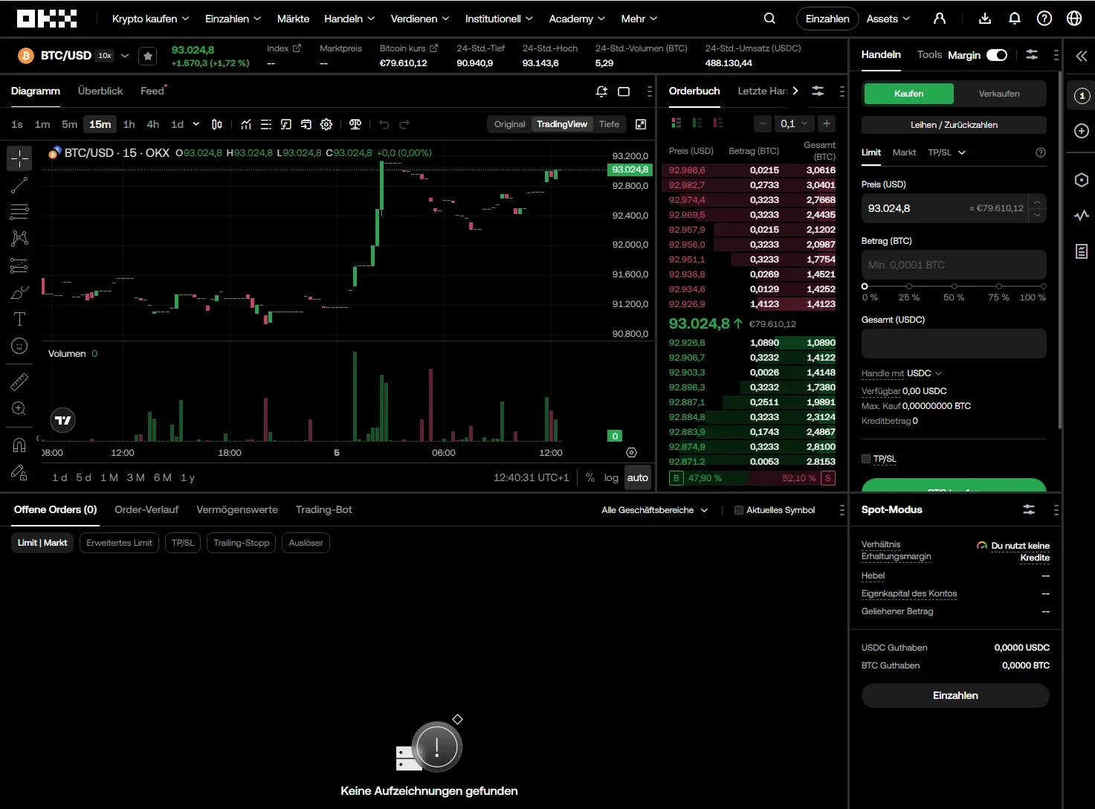Image resolution: width=1095 pixels, height=809 pixels.
Task: Toggle the Margin switch
Action: click(996, 55)
